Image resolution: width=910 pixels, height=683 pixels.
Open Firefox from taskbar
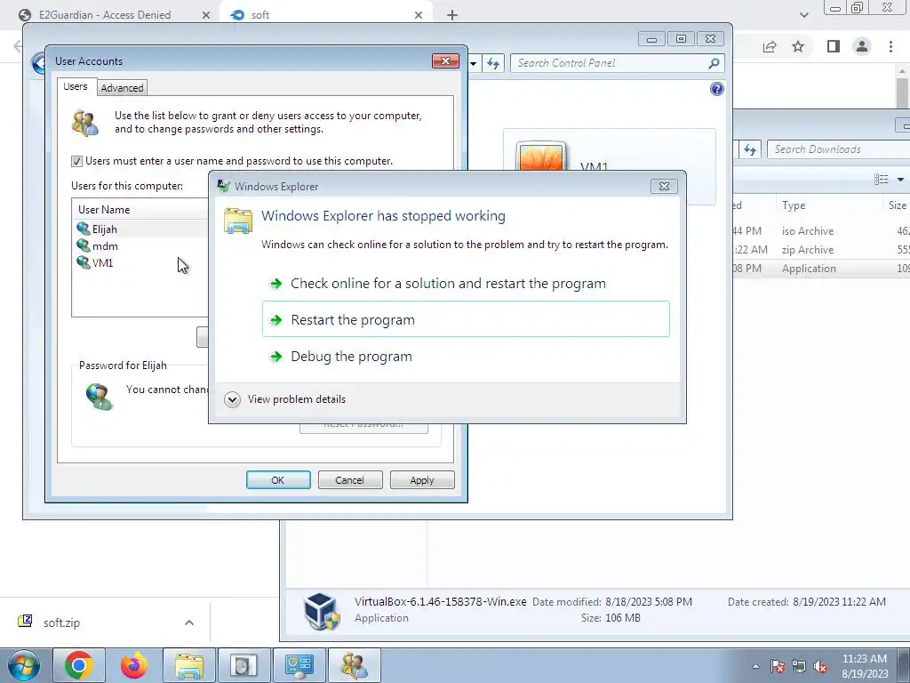click(134, 665)
